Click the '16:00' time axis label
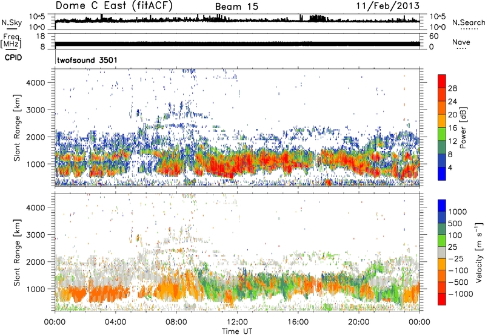 click(x=298, y=322)
